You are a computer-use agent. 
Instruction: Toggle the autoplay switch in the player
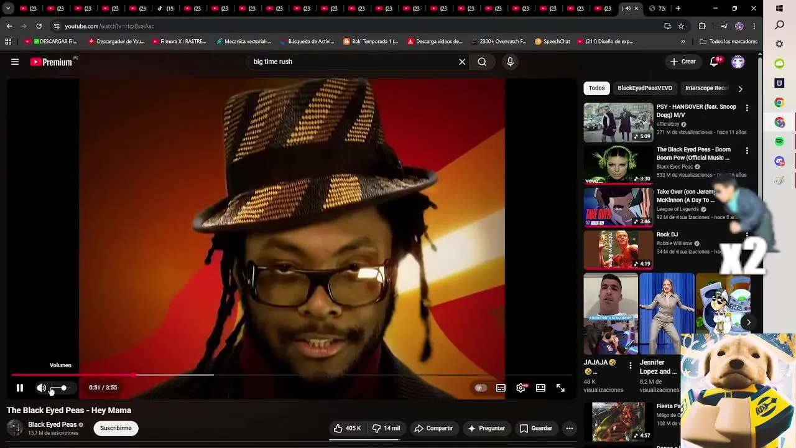click(480, 388)
